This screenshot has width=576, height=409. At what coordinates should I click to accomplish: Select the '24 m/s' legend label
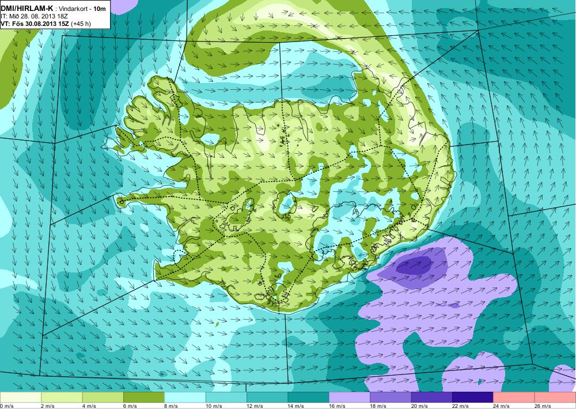tap(502, 406)
